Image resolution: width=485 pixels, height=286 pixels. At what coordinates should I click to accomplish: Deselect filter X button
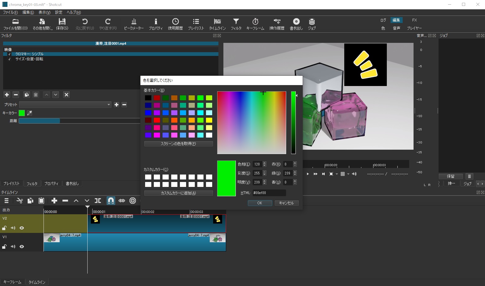[x=66, y=95]
